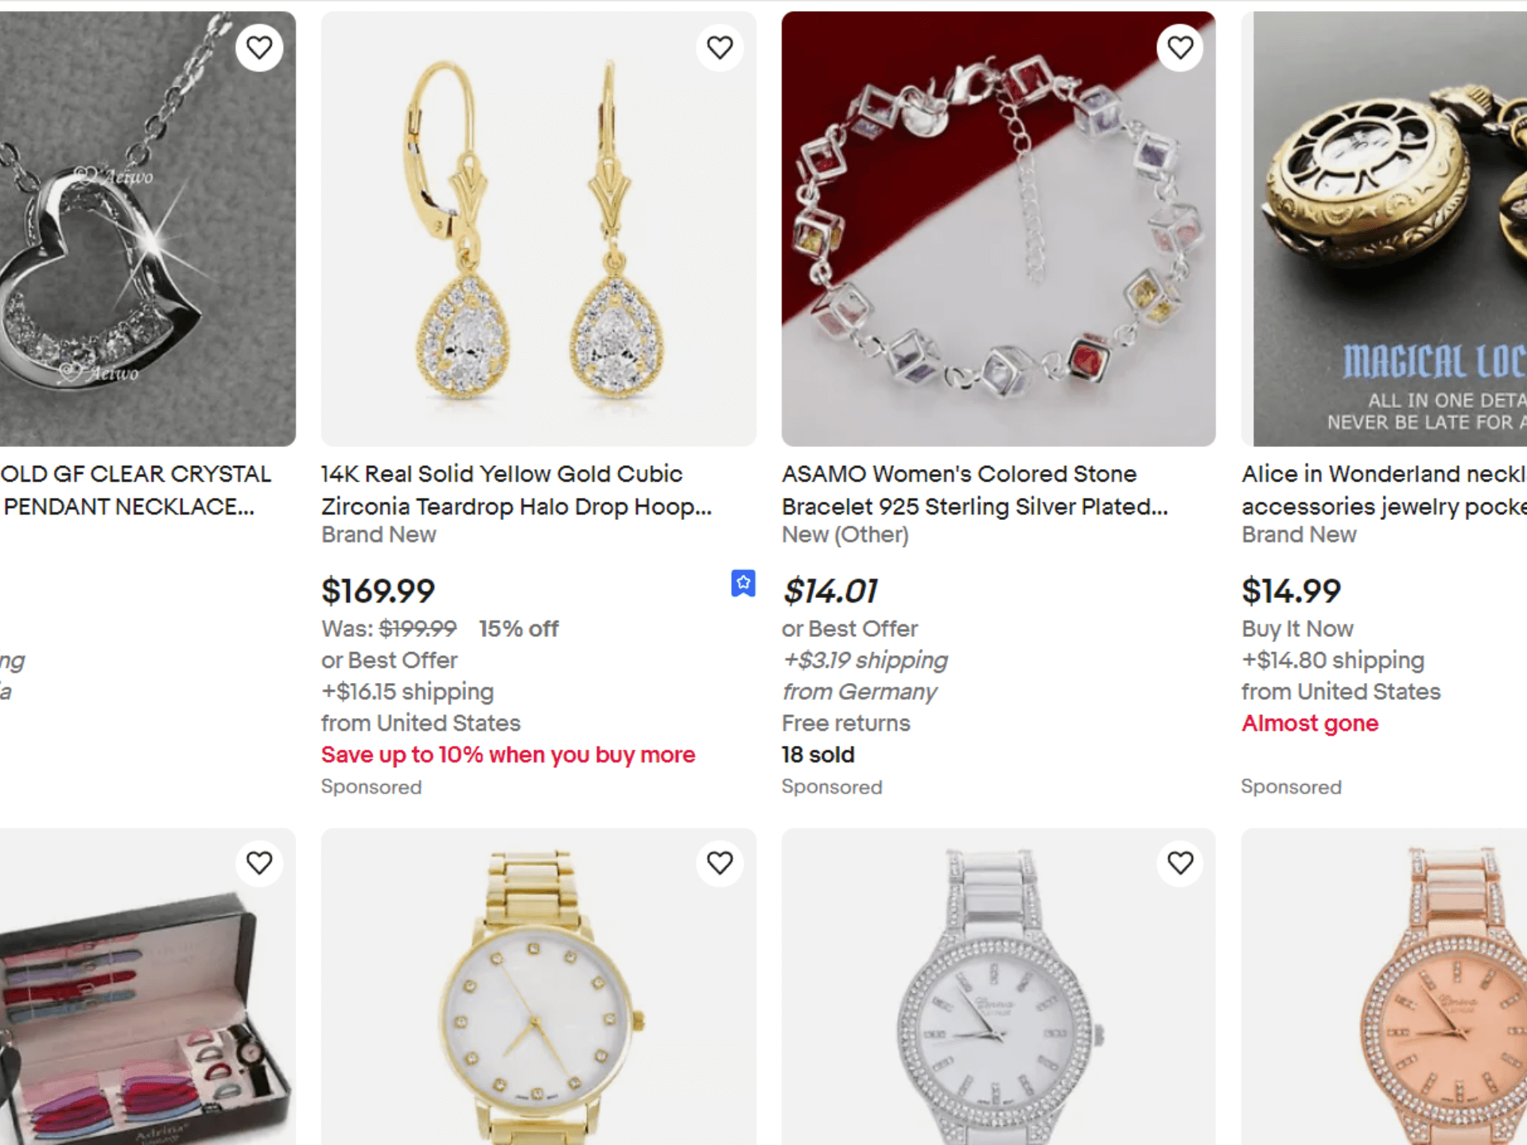
Task: Follow the Alice in Wonderland necklace title link
Action: [1382, 490]
